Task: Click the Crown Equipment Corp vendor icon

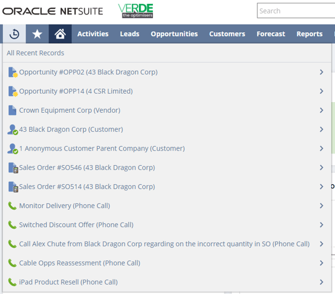Action: point(12,110)
